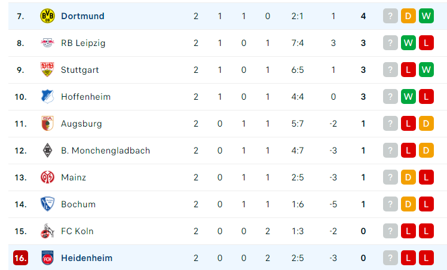Select the Stuttgart club crest
447x270 pixels.
tap(47, 69)
